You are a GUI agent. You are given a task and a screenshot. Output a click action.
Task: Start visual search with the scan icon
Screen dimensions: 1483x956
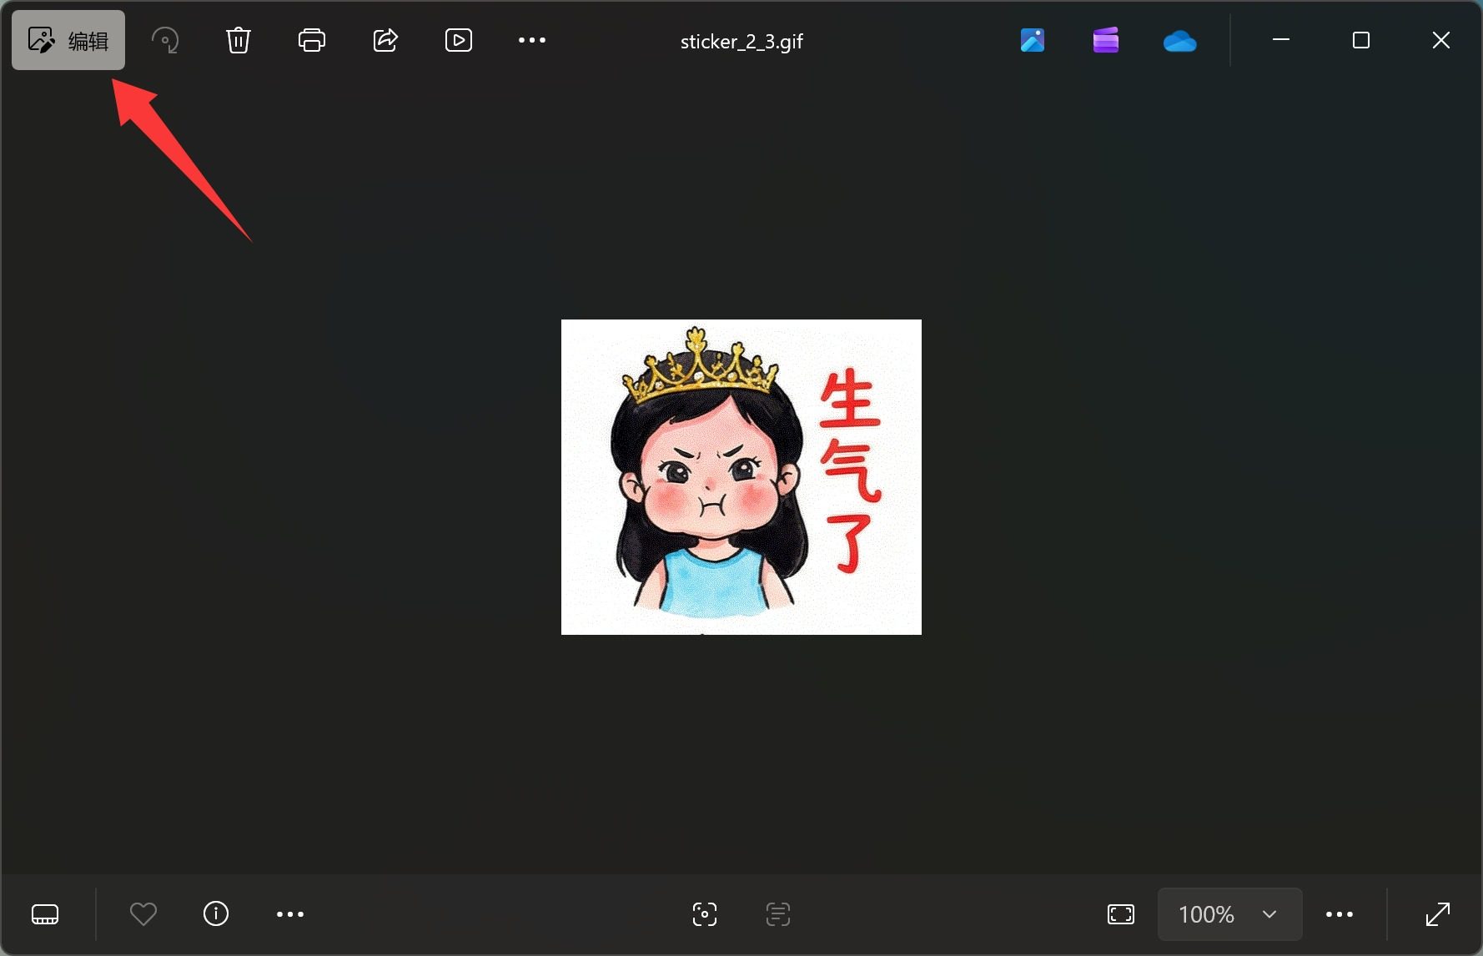[x=705, y=914]
